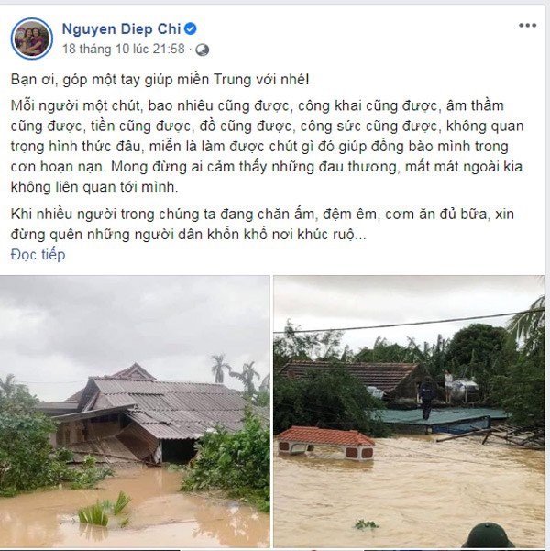The height and width of the screenshot is (551, 550).
Task: Open the flooded rooftops photo on right
Action: (x=410, y=412)
